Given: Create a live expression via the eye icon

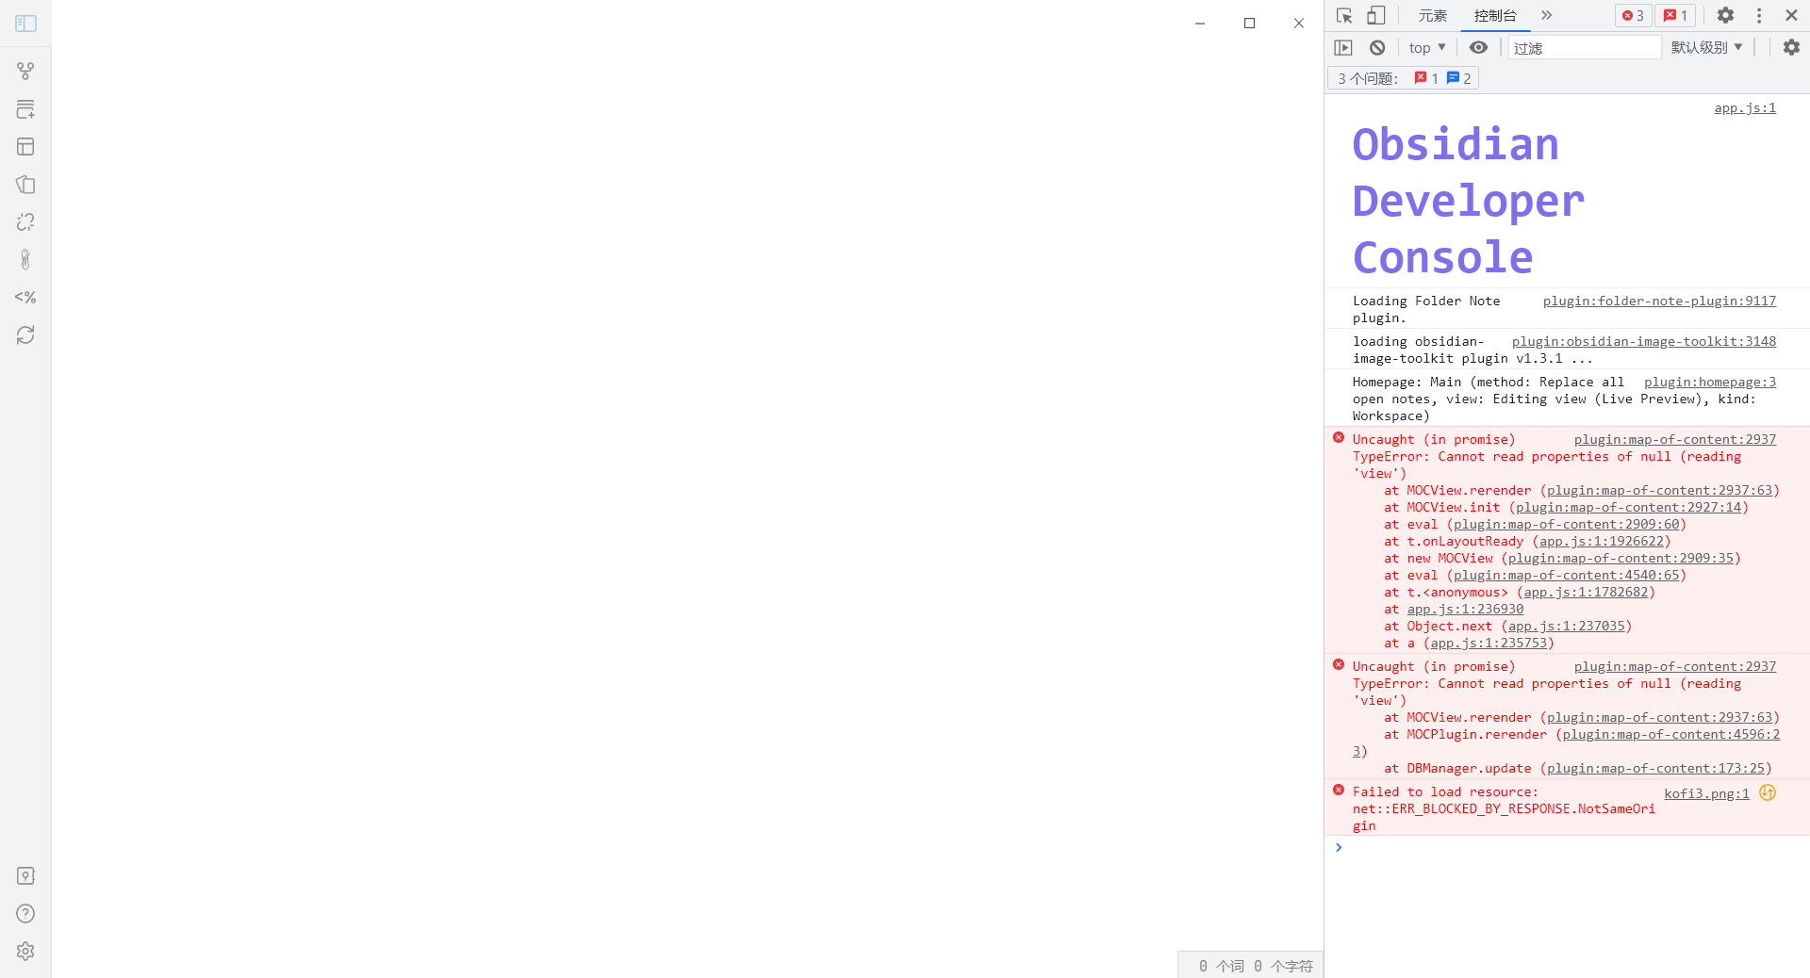Looking at the screenshot, I should click(1478, 47).
